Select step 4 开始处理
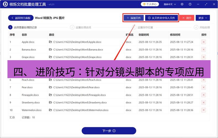The height and width of the screenshot is (138, 218). [x=202, y=27]
